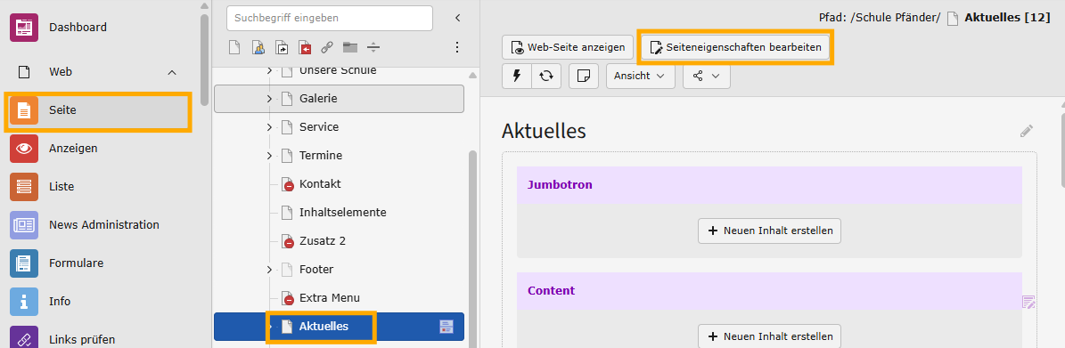Open the News Administration module icon
The width and height of the screenshot is (1065, 348).
[x=24, y=224]
